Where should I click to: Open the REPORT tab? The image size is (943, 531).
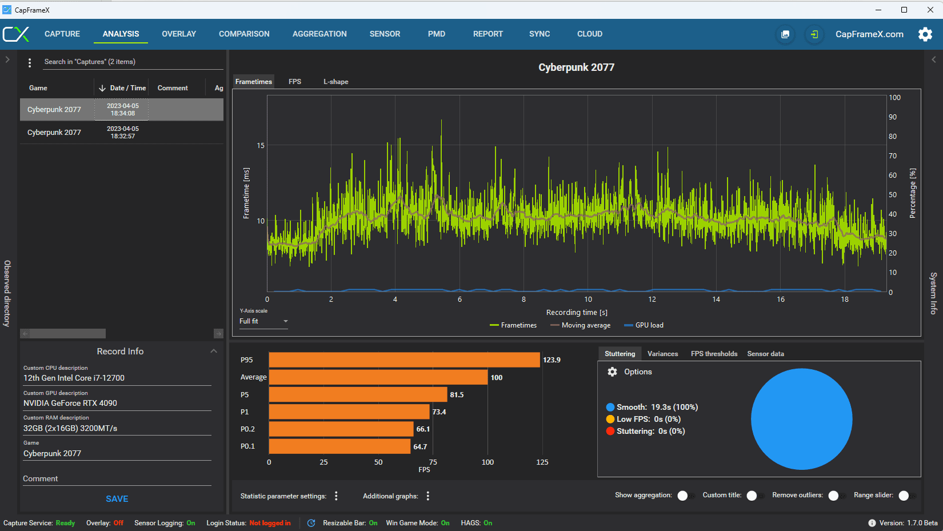pyautogui.click(x=488, y=34)
